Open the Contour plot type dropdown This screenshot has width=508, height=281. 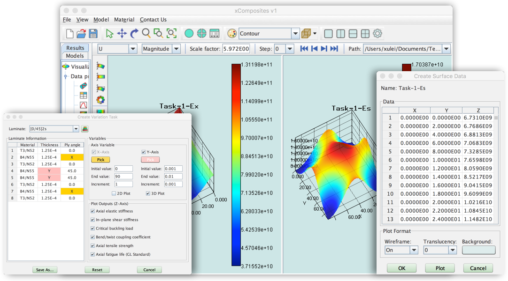pos(295,34)
